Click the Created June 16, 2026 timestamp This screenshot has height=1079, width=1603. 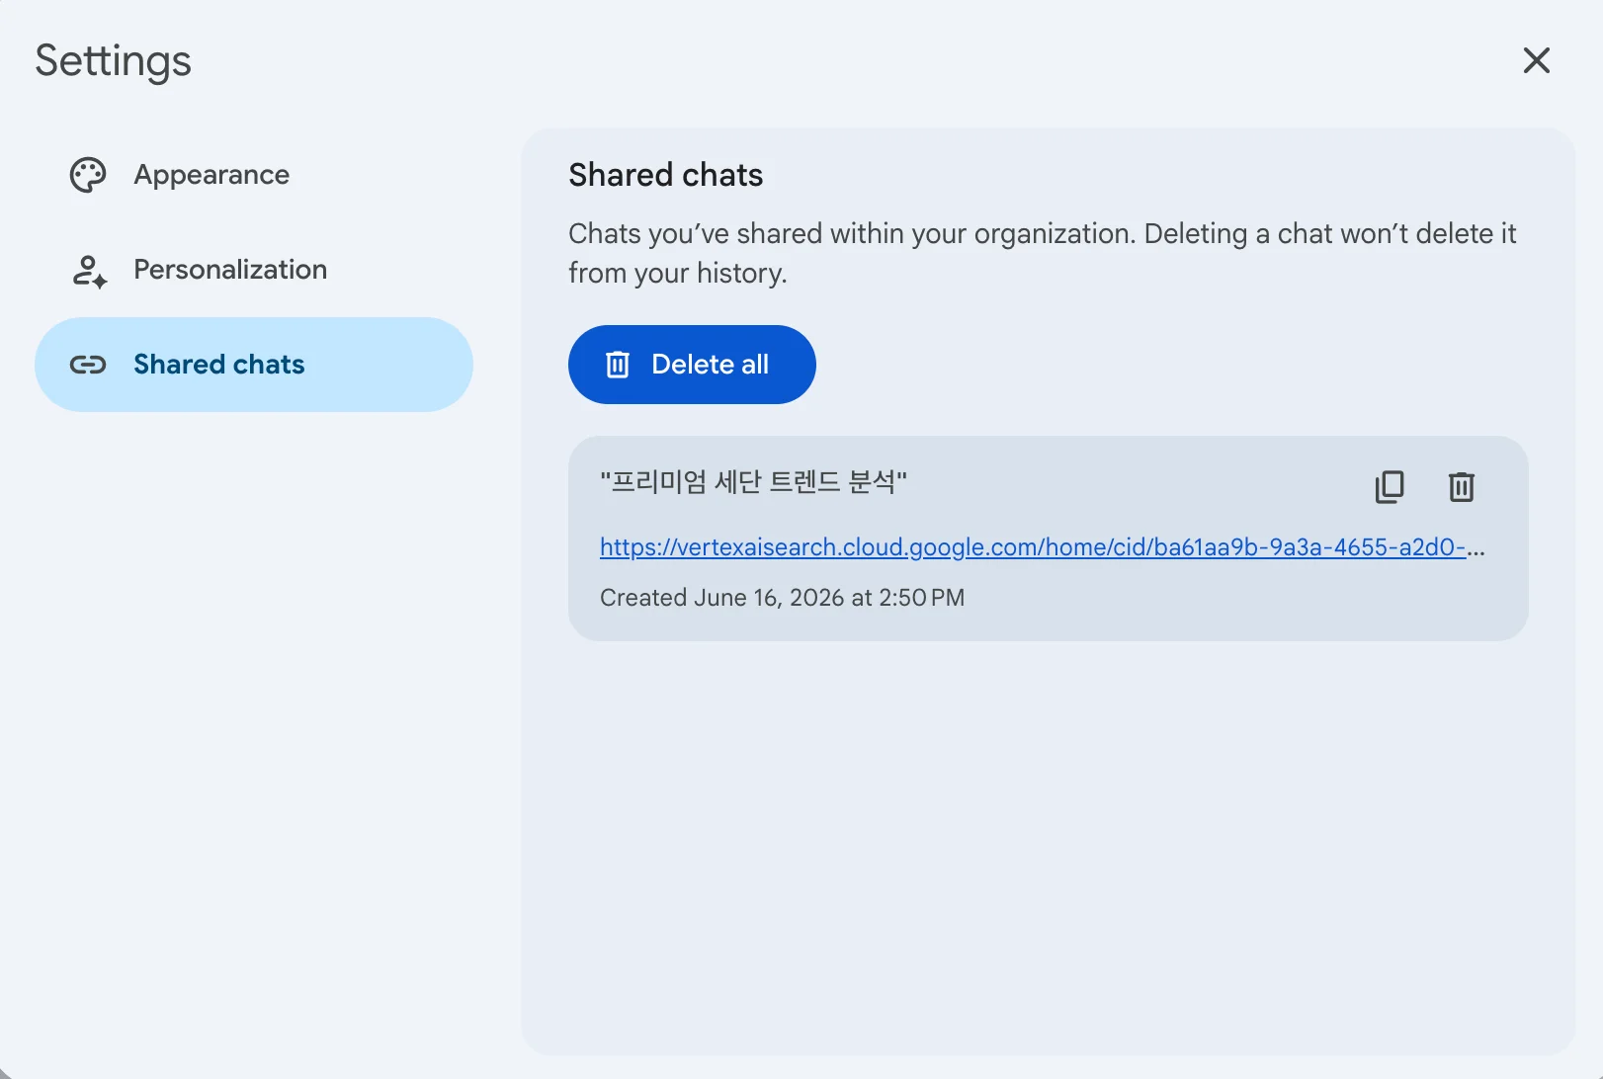(x=782, y=598)
